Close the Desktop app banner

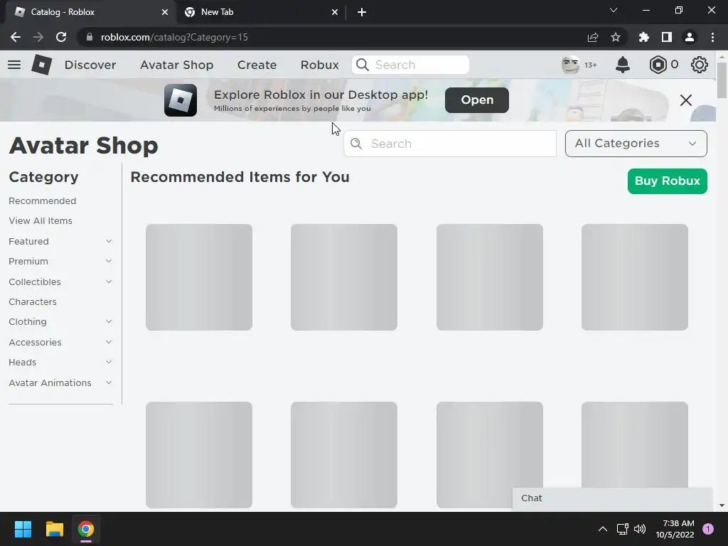(686, 100)
